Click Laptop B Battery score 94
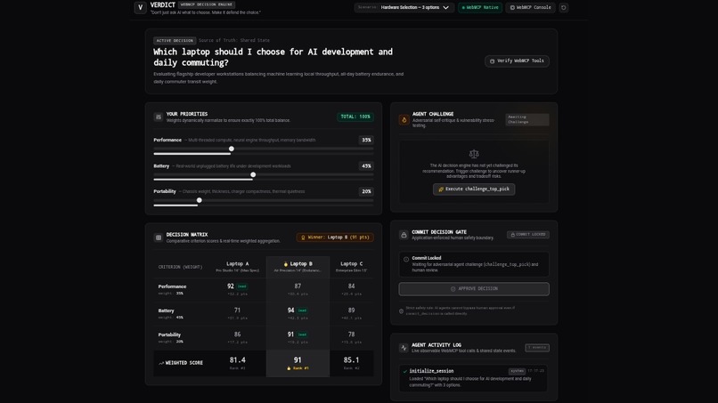The width and height of the screenshot is (718, 403). click(x=290, y=310)
